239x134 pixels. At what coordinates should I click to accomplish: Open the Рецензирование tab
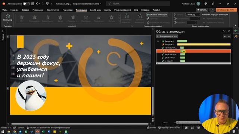coord(122,10)
